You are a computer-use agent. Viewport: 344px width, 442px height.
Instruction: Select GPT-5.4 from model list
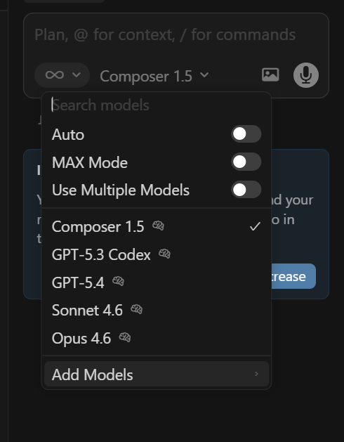(x=157, y=282)
